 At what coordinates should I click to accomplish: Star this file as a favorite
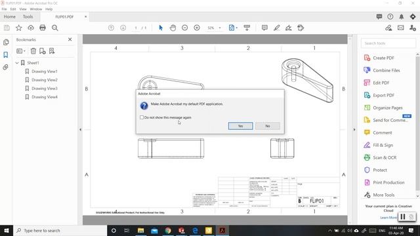coord(19,28)
